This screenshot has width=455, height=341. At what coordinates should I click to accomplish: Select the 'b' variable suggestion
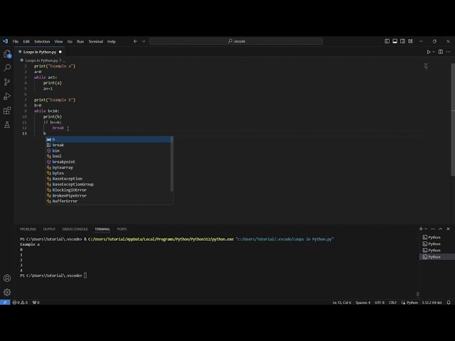pos(109,139)
